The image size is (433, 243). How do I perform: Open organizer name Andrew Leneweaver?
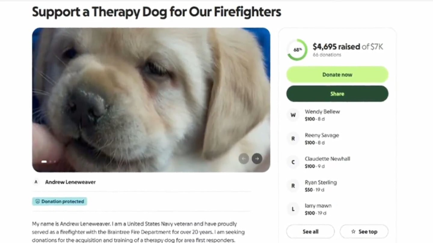[70, 182]
